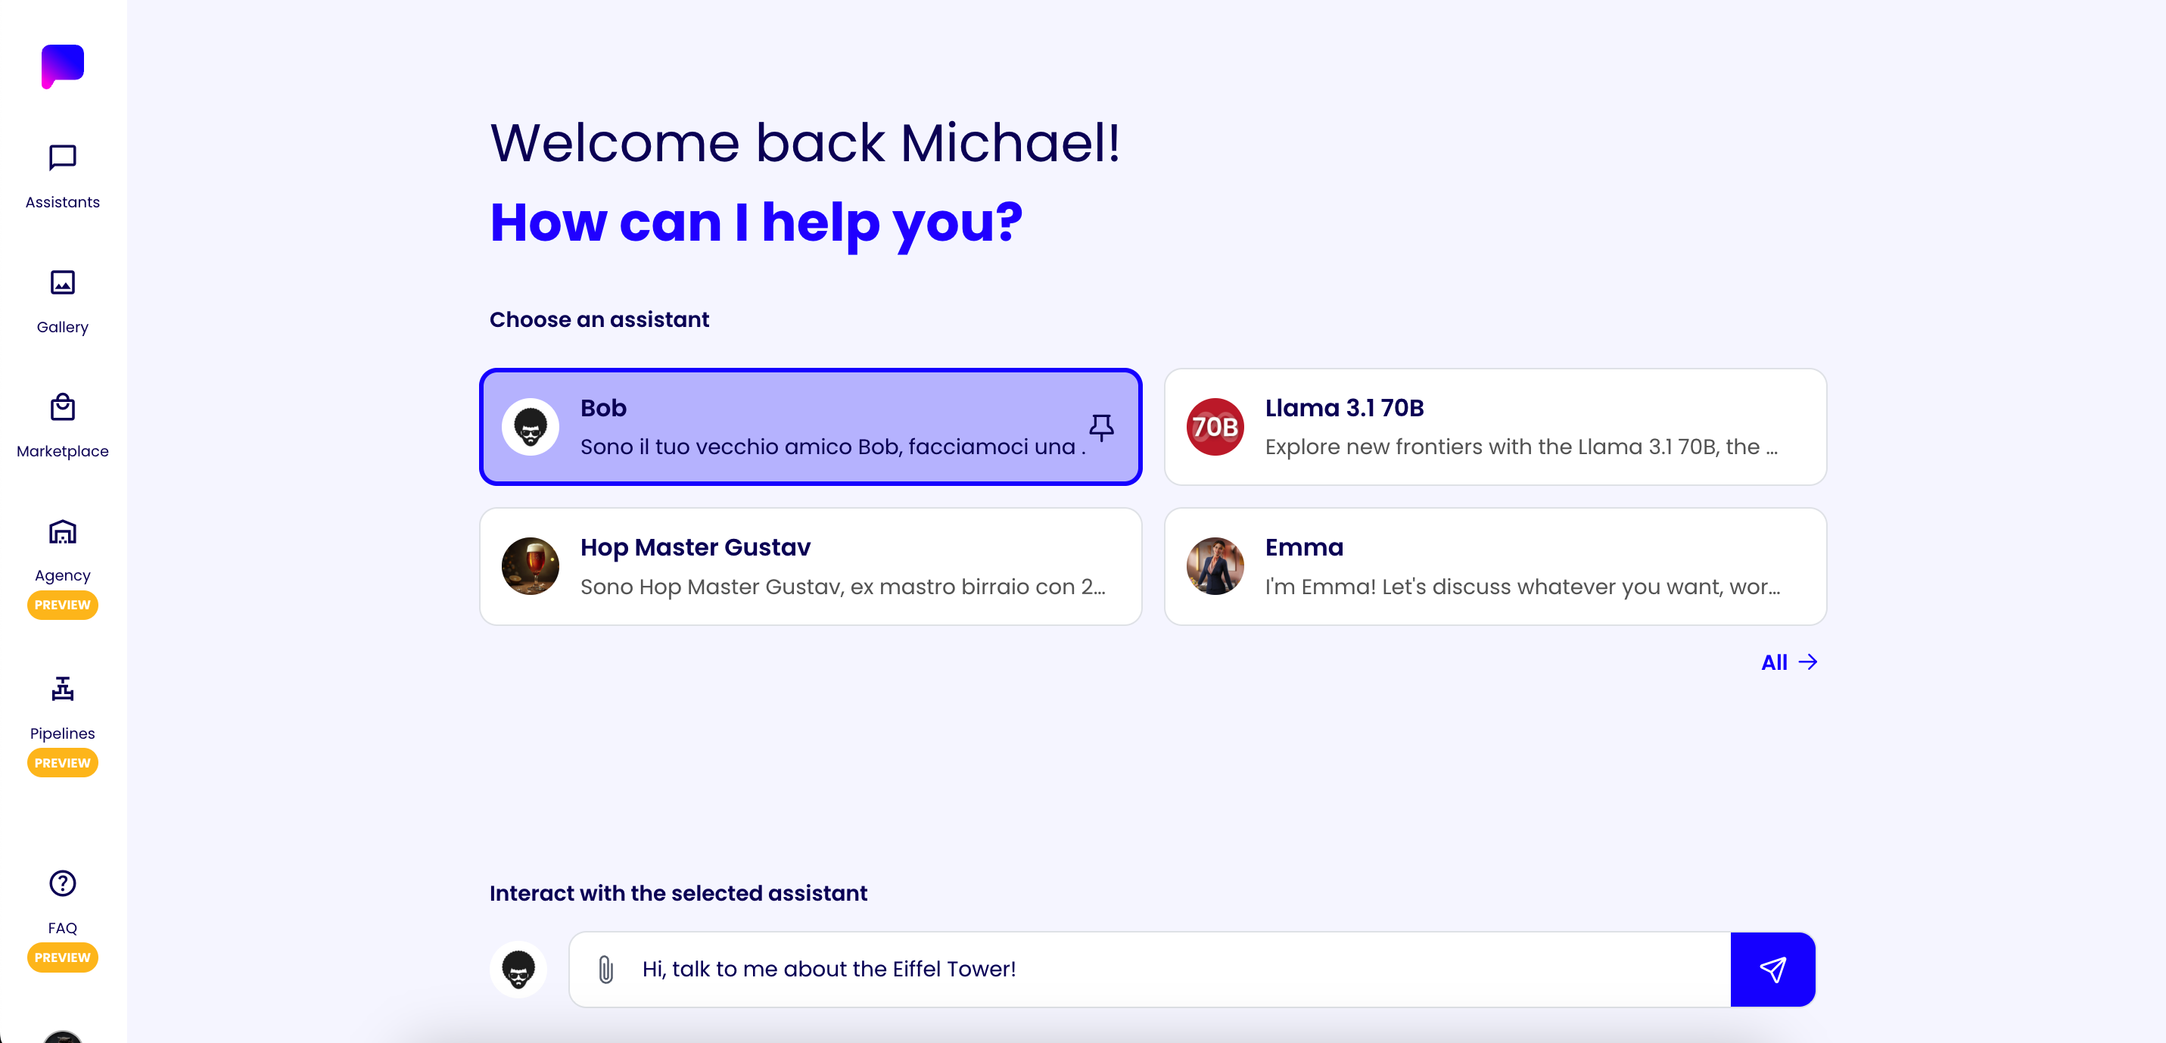The image size is (2166, 1043).
Task: Select the Bob assistant card
Action: coord(810,426)
